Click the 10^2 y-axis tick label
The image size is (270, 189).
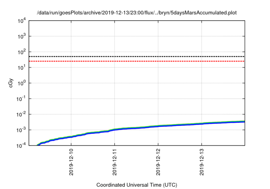click(22, 52)
